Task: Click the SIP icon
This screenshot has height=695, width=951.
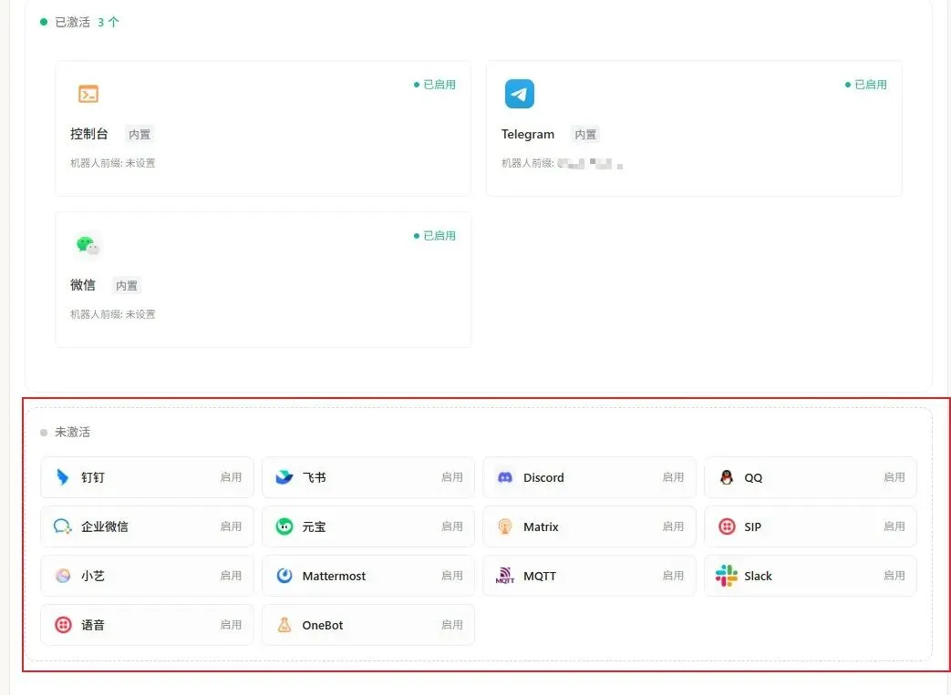Action: tap(727, 526)
